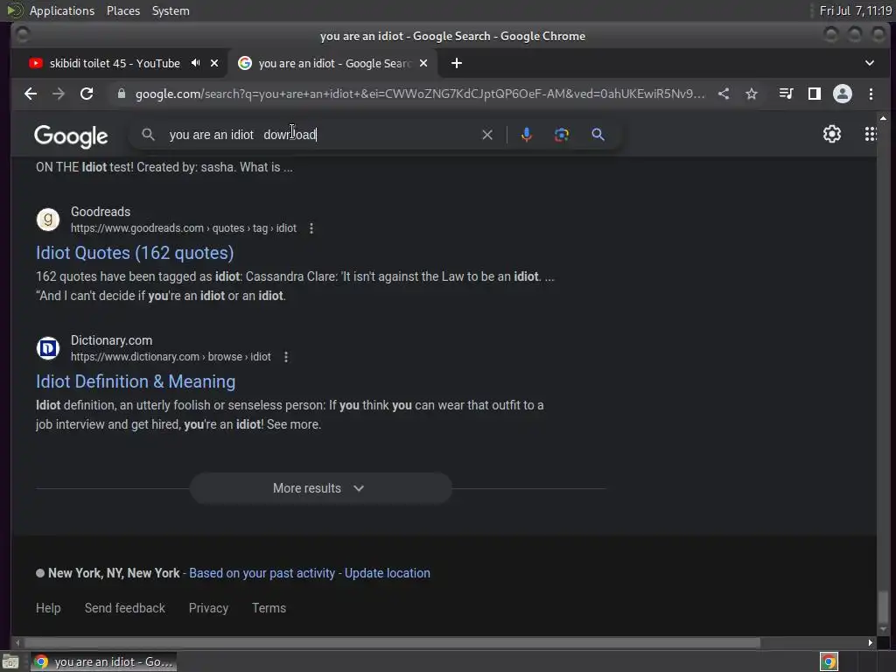Screen dimensions: 896x672
Task: Open options for the Goodreads result
Action: point(311,228)
